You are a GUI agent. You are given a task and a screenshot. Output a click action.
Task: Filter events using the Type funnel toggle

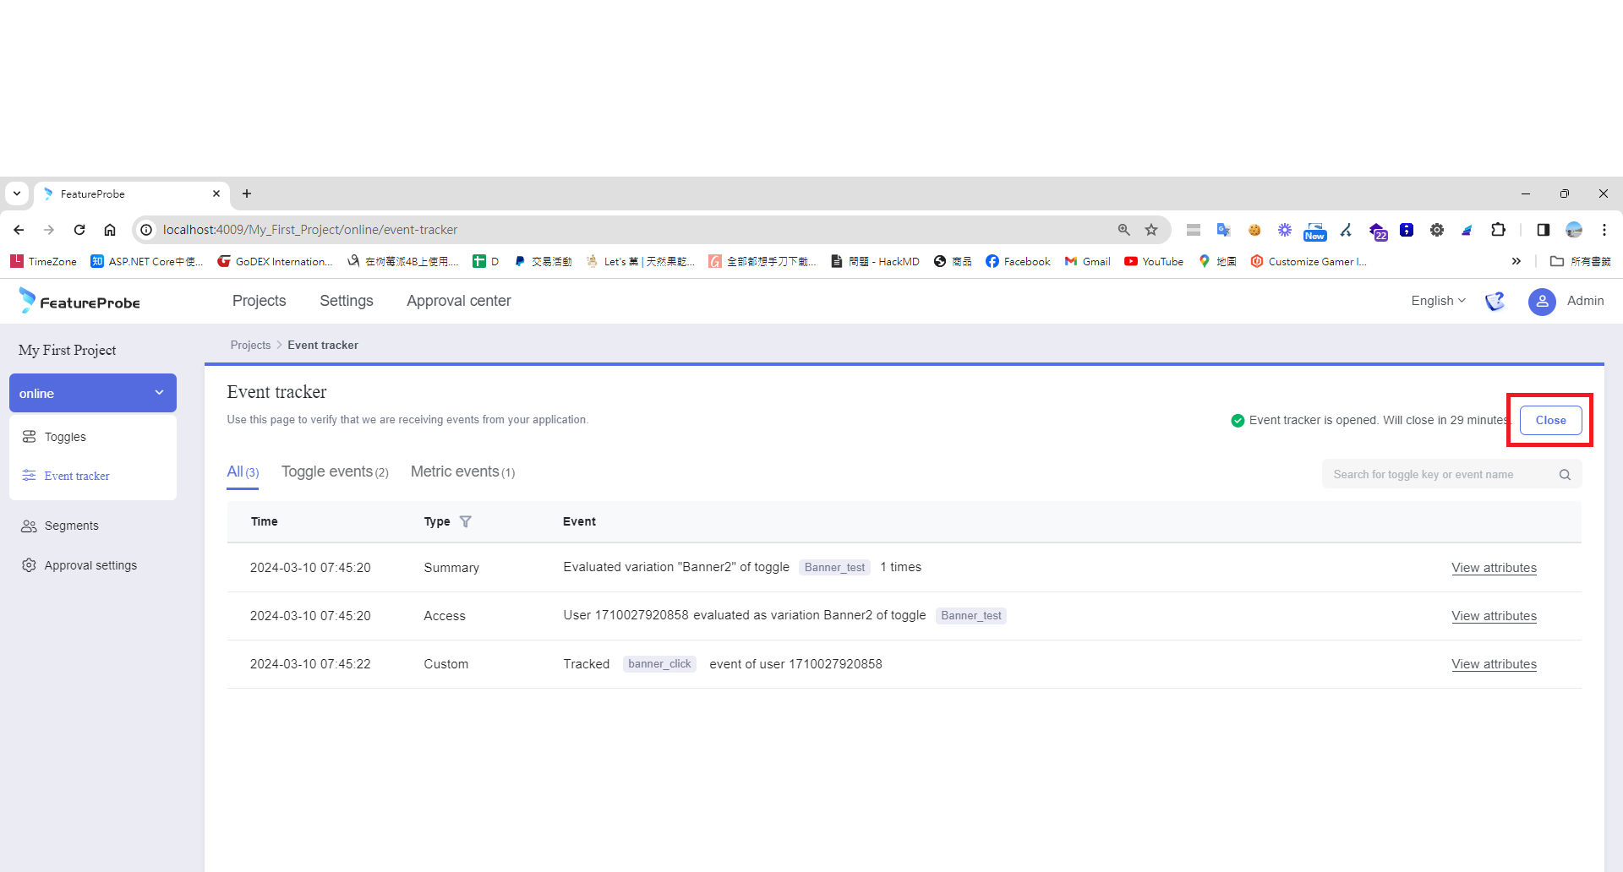tap(466, 521)
